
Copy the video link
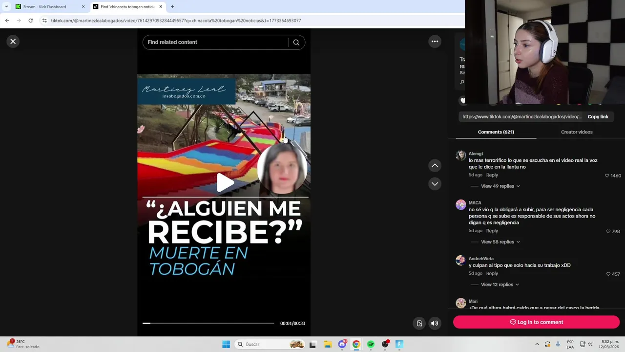[598, 117]
